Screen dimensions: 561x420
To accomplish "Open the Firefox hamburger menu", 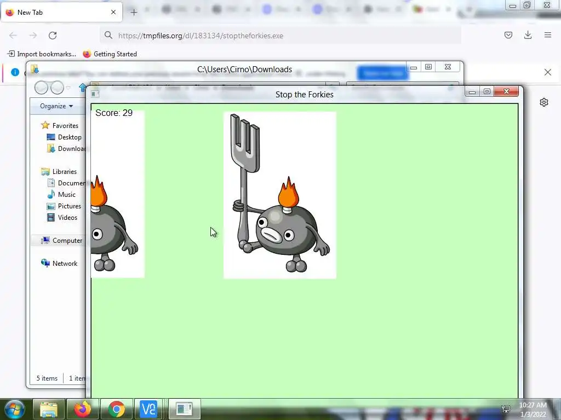I will [548, 35].
